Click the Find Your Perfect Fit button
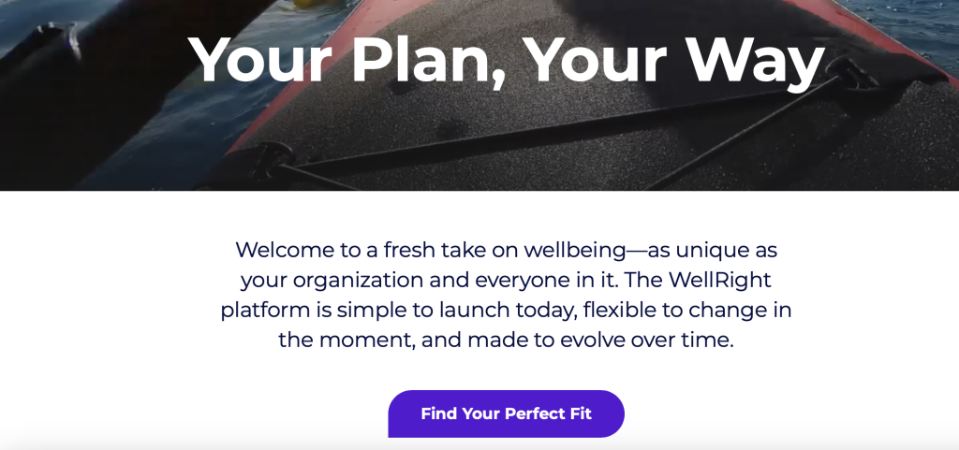The image size is (959, 450). (x=506, y=414)
